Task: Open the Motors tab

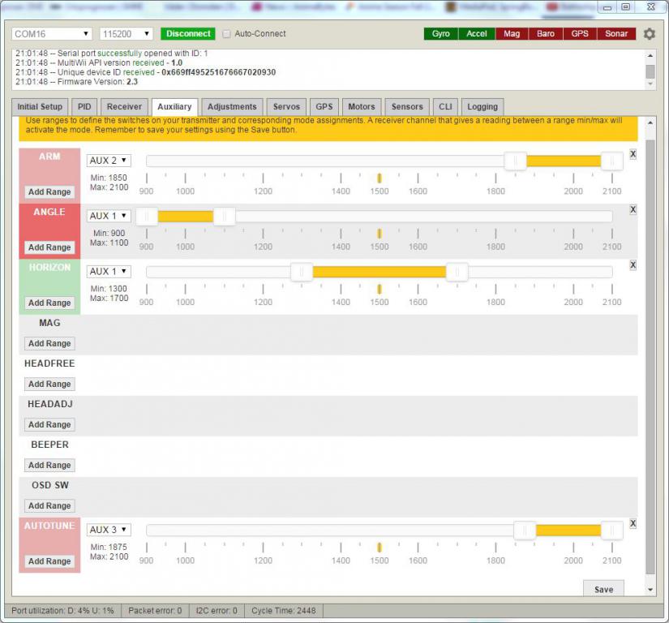Action: coord(361,107)
